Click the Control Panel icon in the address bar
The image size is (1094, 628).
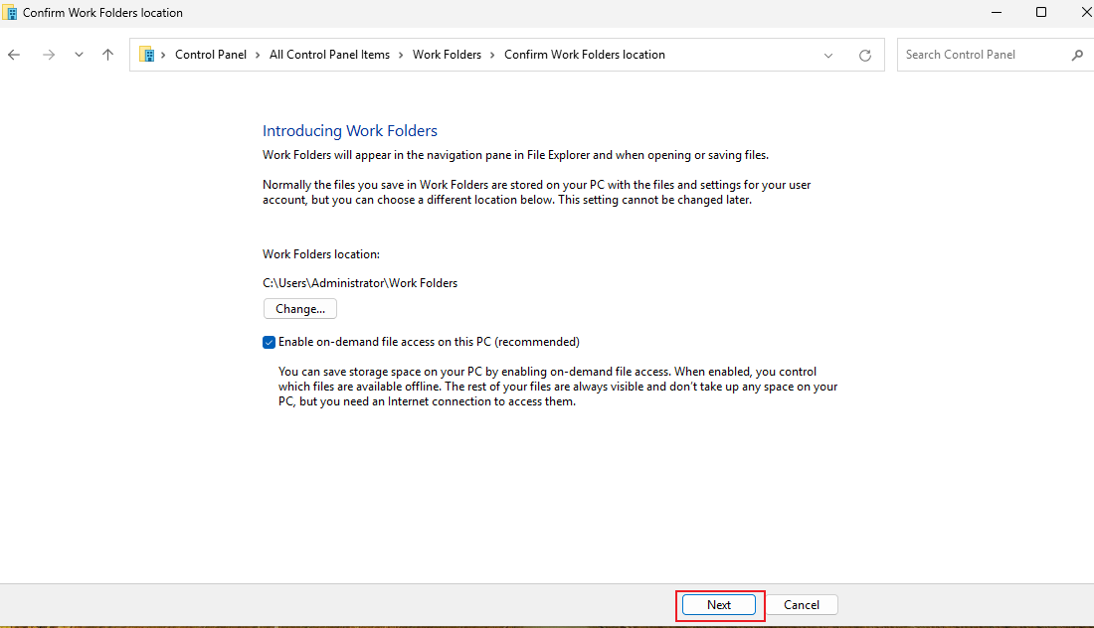click(x=146, y=55)
